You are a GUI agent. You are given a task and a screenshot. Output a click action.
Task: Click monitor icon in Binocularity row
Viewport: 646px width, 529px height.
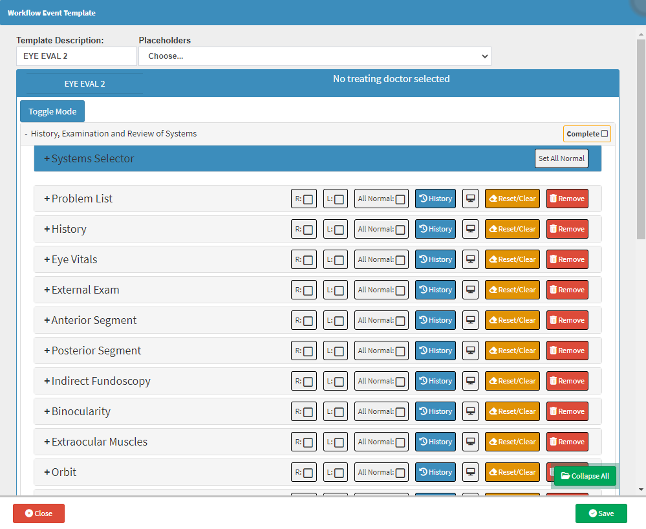tap(470, 411)
